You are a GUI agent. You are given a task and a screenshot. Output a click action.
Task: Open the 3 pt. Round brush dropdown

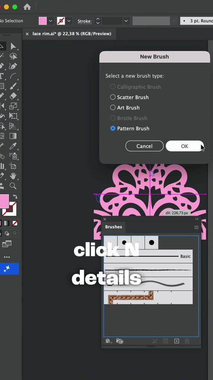point(197,21)
